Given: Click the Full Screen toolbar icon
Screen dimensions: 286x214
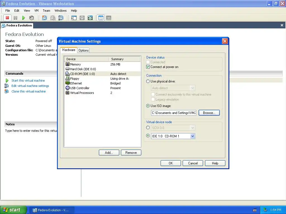Looking at the screenshot, I should point(90,18).
